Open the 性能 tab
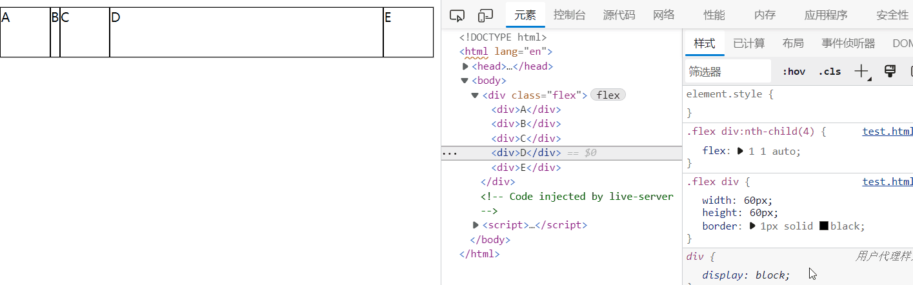This screenshot has width=913, height=285. [714, 15]
